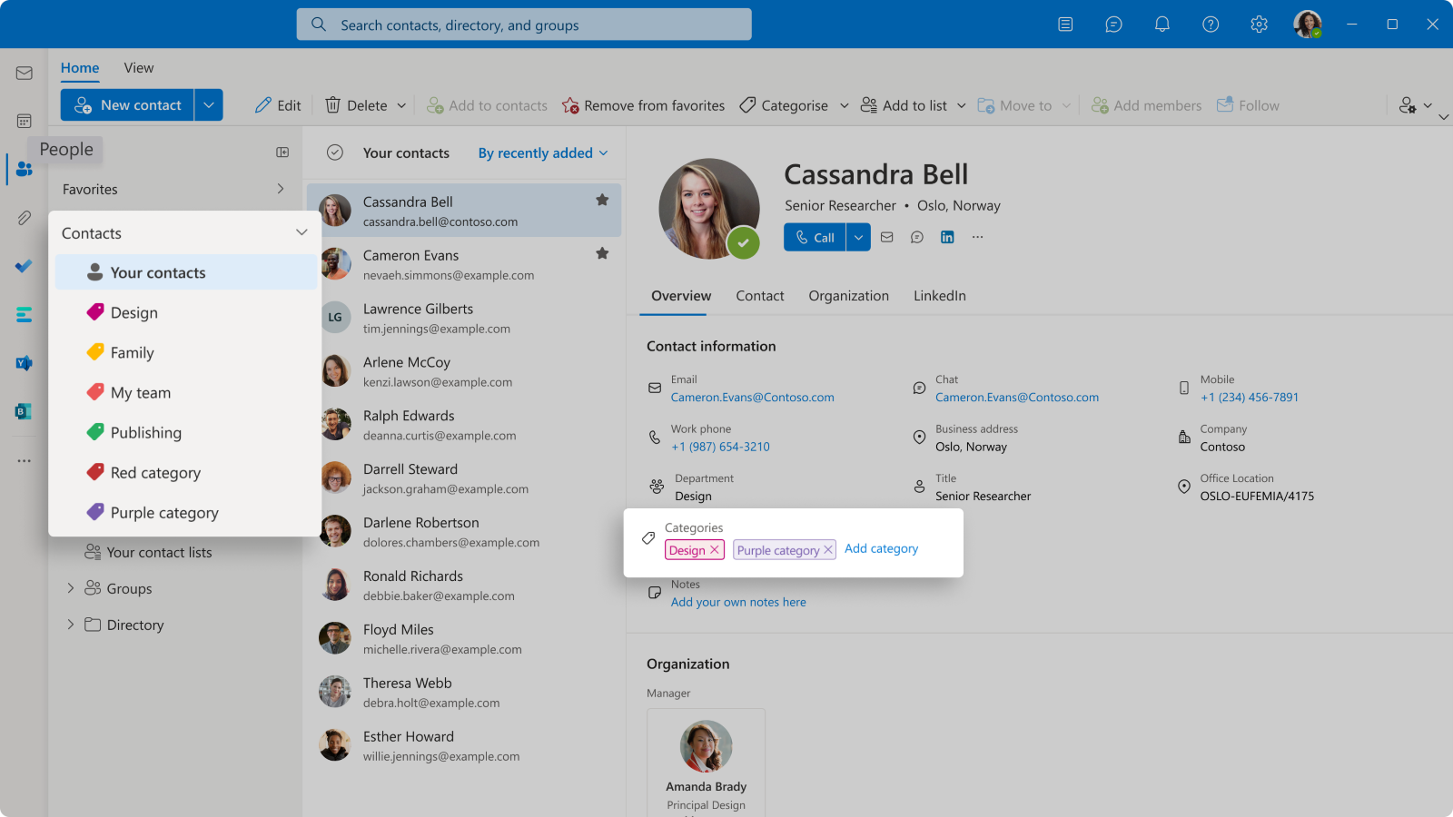Remove the Purple category chip
Image resolution: width=1453 pixels, height=817 pixels.
click(x=827, y=549)
